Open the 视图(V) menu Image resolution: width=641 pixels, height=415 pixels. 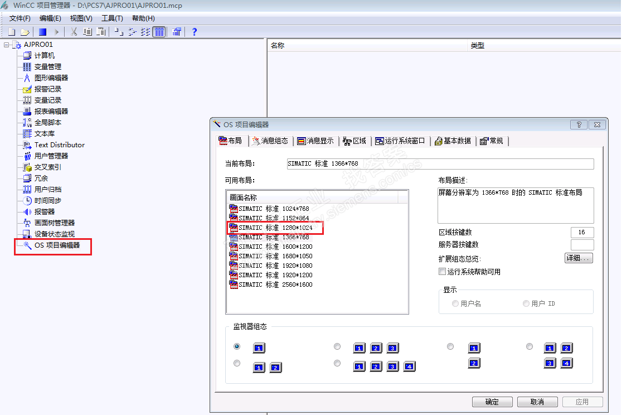[81, 18]
